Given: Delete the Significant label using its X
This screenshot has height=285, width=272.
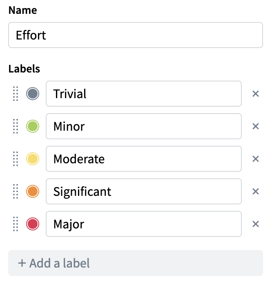Looking at the screenshot, I should [x=256, y=191].
